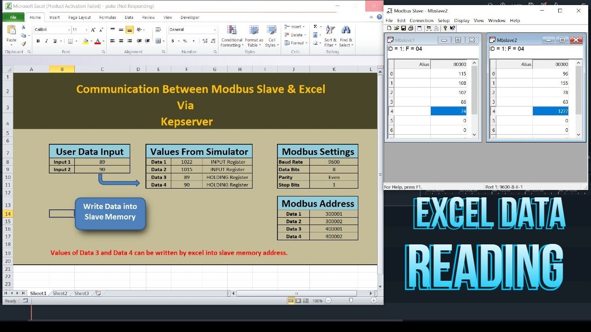Viewport: 591px width, 332px height.
Task: Open the Calibri font name dropdown
Action: (x=69, y=30)
